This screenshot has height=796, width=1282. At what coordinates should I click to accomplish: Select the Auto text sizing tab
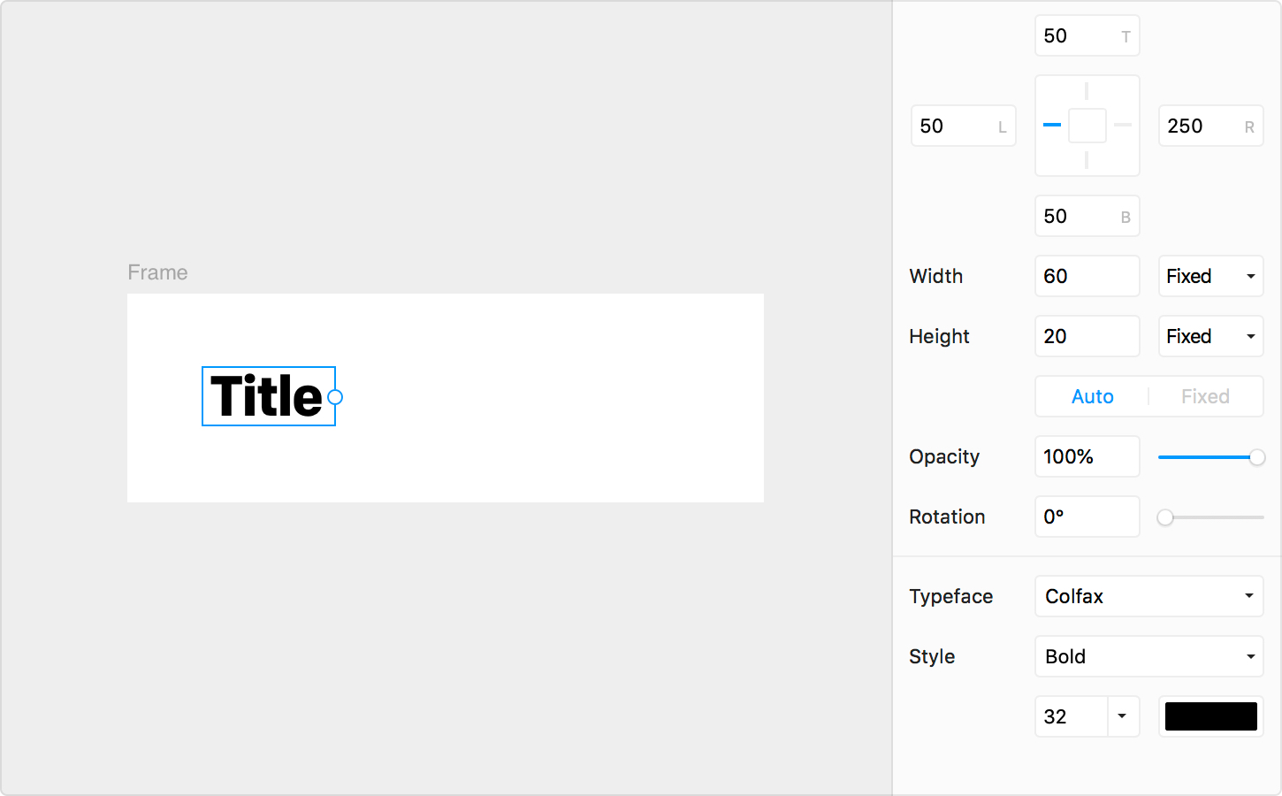[1093, 396]
